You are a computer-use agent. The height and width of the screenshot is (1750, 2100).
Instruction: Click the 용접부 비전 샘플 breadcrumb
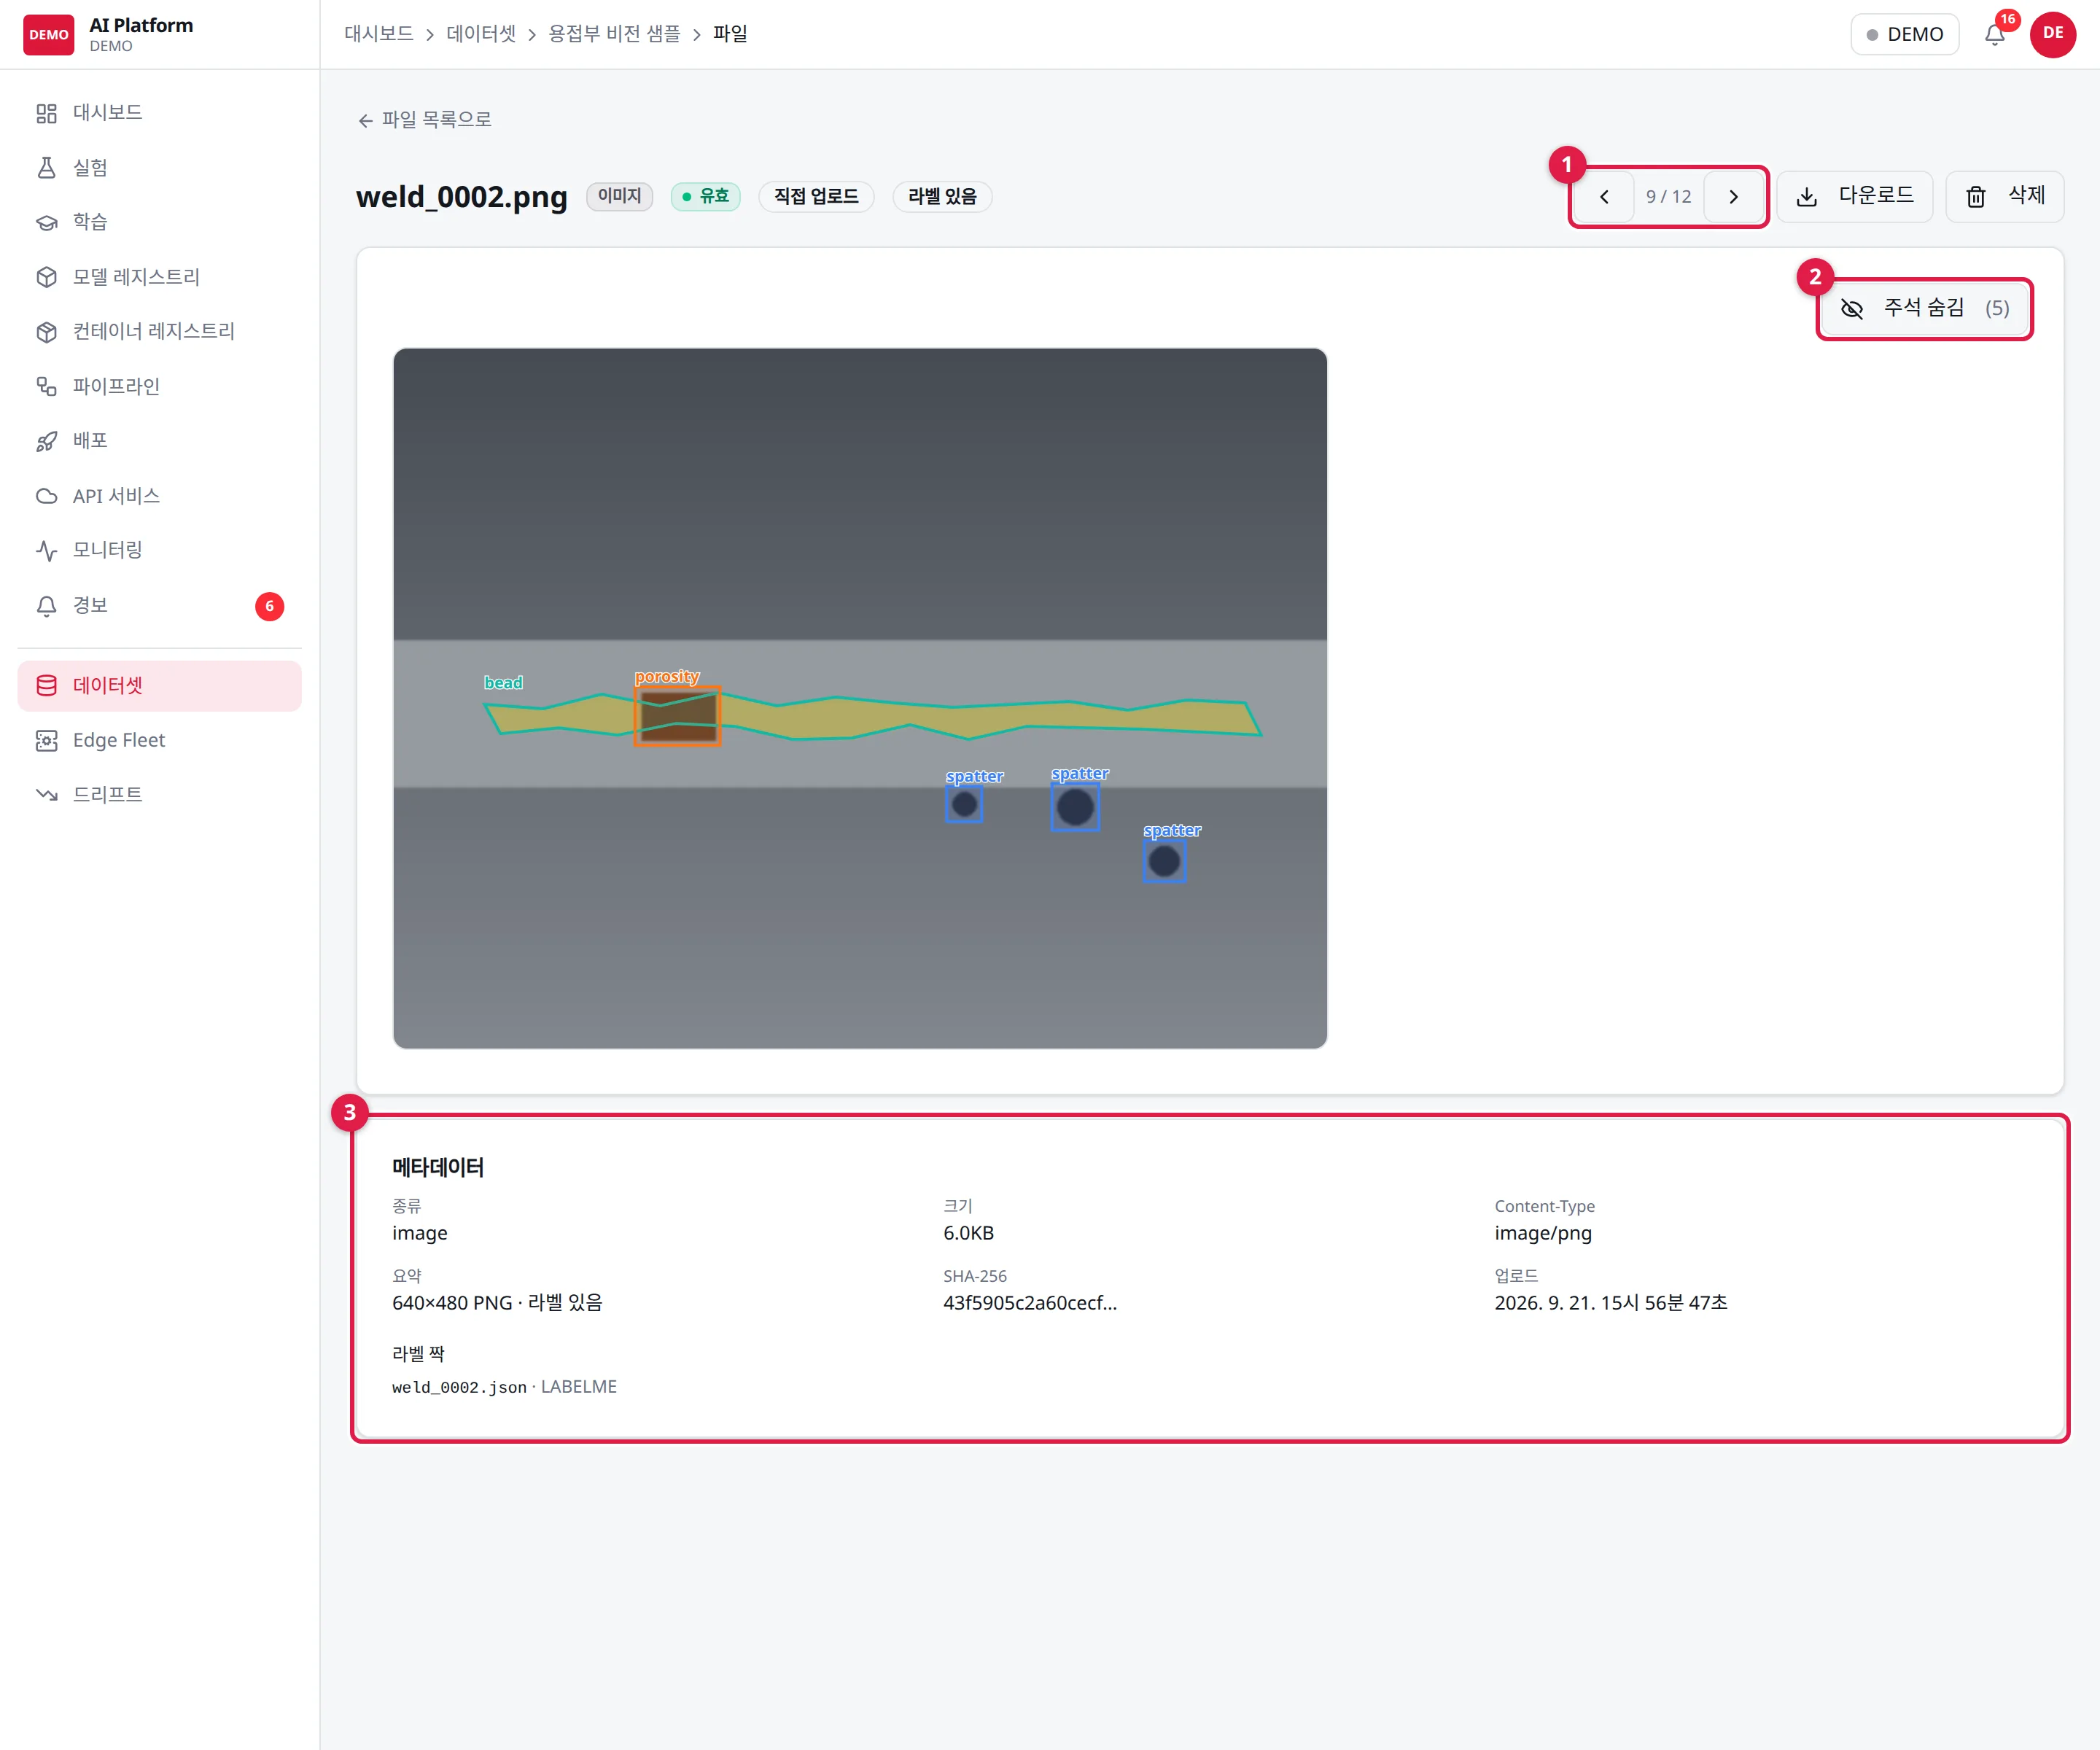(x=614, y=34)
